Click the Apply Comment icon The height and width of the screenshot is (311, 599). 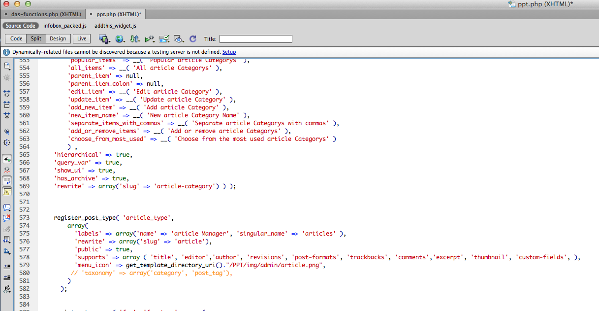pos(7,207)
